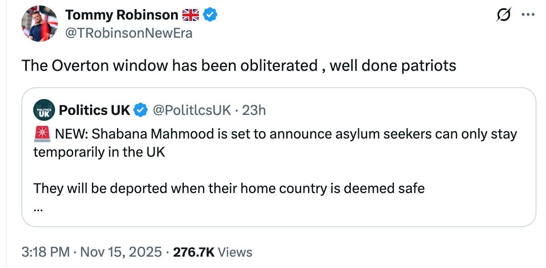Click the Politics UK round logo avatar
This screenshot has height=268, width=546.
44,110
